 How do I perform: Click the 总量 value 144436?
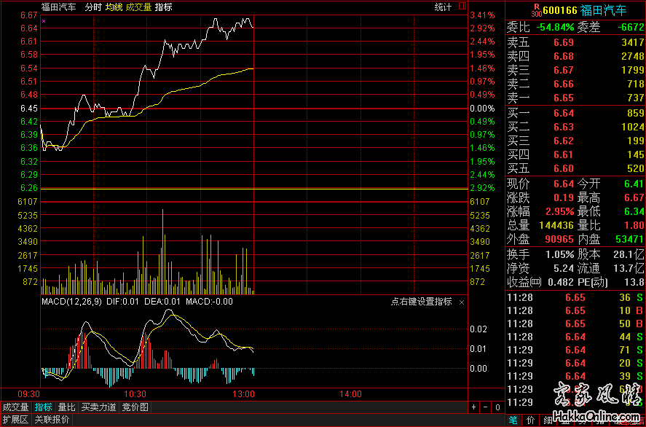556,225
